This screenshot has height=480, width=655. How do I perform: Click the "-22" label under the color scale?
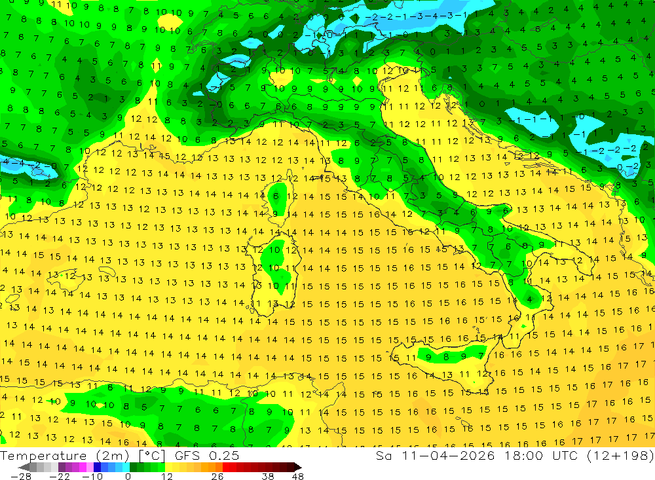[x=60, y=476]
